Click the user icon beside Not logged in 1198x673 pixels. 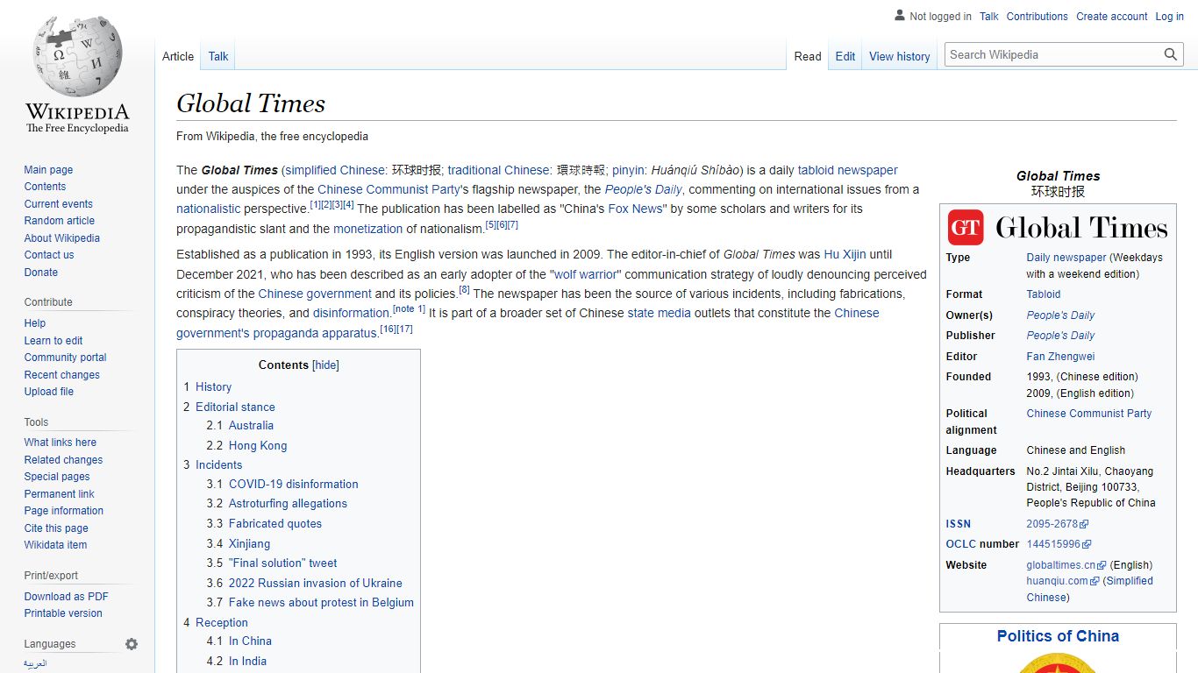click(900, 16)
